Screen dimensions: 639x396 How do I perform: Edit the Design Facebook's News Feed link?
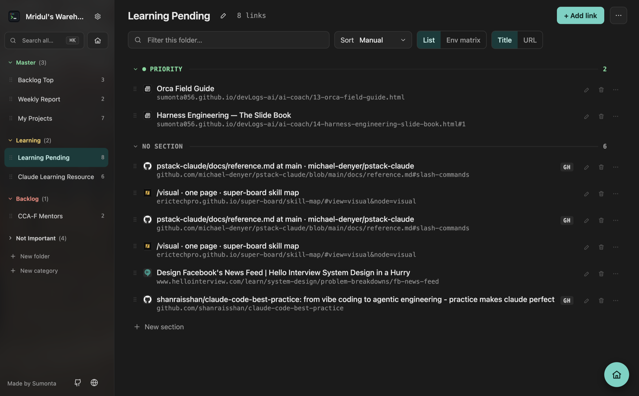pyautogui.click(x=586, y=274)
